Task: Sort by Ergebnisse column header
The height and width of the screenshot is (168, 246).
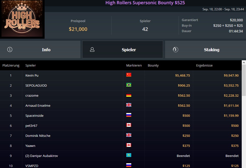Action: pos(204,66)
